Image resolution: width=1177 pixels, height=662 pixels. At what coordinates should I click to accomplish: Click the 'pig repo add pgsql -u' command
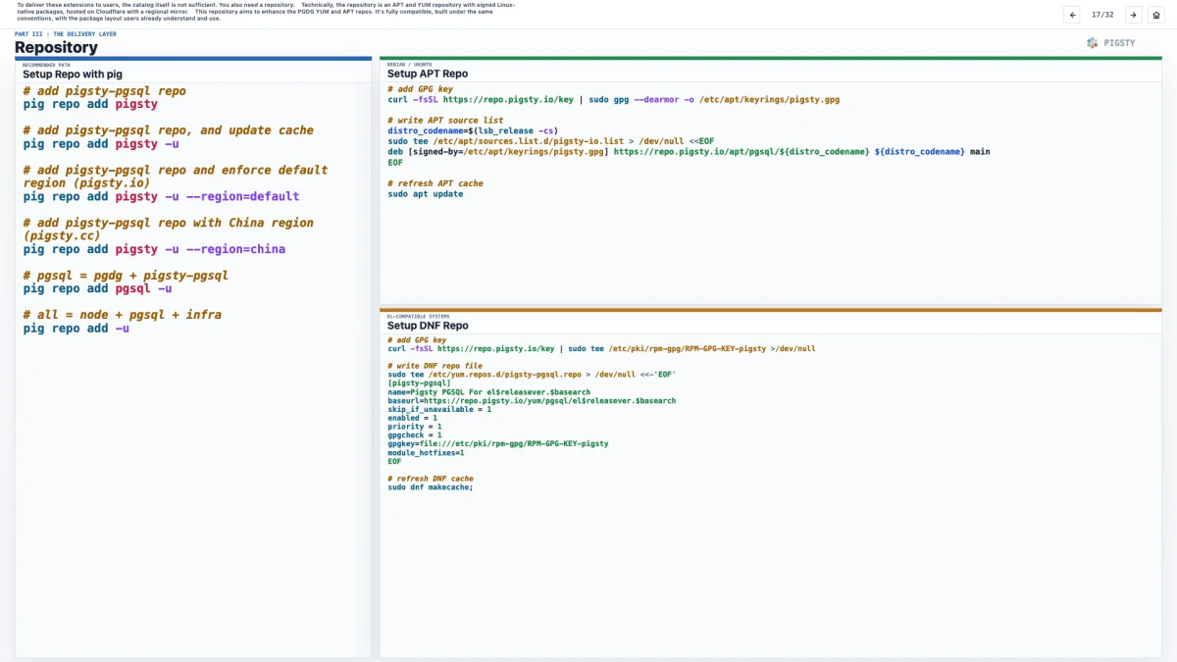tap(98, 288)
